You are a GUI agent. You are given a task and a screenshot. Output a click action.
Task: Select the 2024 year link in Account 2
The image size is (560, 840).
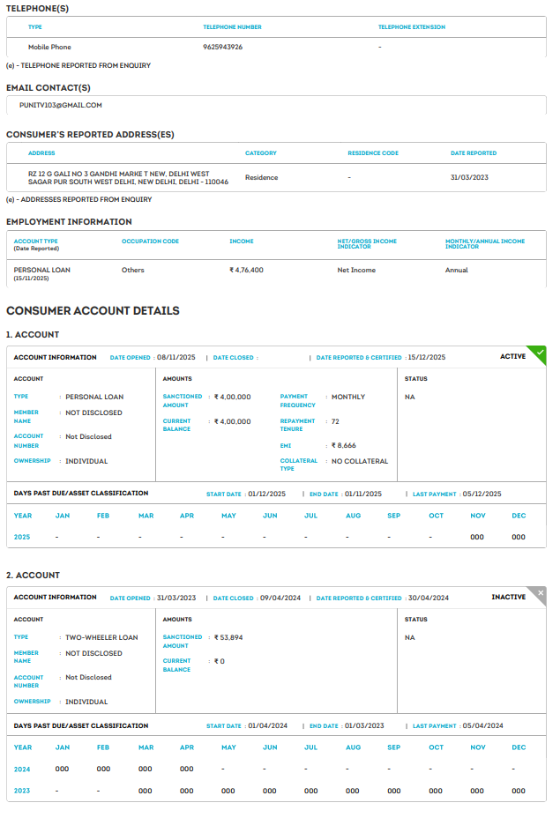22,769
